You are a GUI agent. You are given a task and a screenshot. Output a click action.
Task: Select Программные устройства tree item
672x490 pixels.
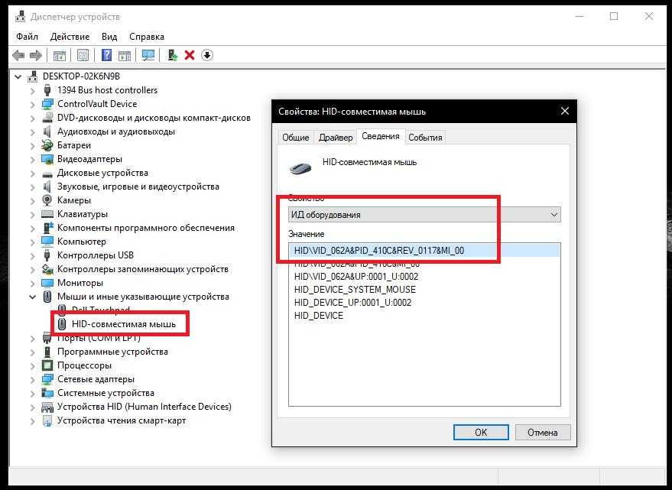(112, 352)
